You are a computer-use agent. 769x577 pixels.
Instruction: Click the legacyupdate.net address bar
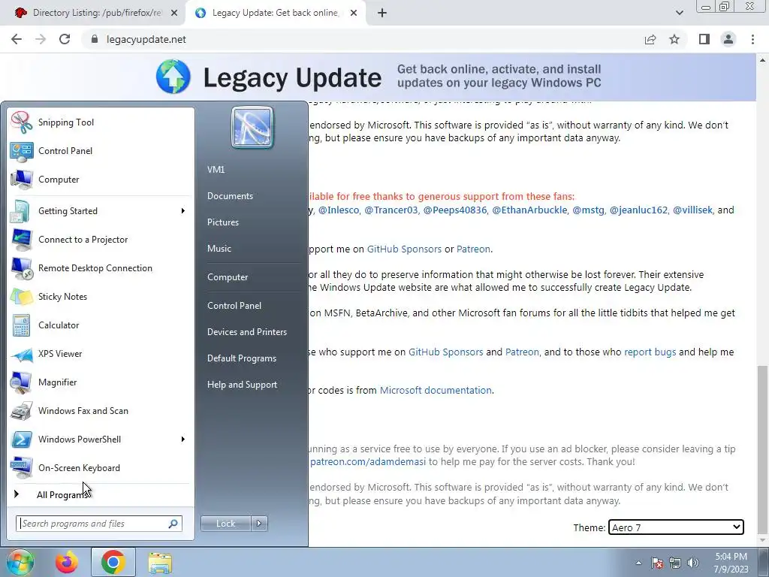[363, 39]
